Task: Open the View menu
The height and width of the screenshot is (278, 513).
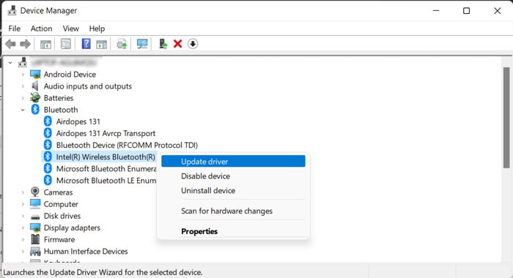Action: [70, 29]
